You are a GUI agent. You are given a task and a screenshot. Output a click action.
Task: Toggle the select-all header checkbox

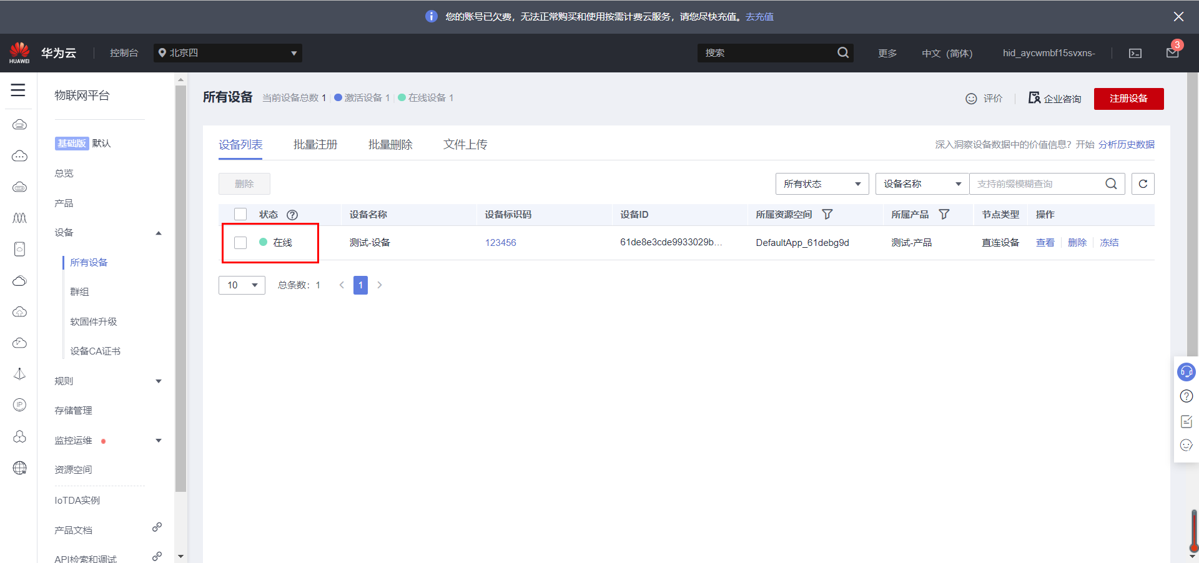point(240,214)
